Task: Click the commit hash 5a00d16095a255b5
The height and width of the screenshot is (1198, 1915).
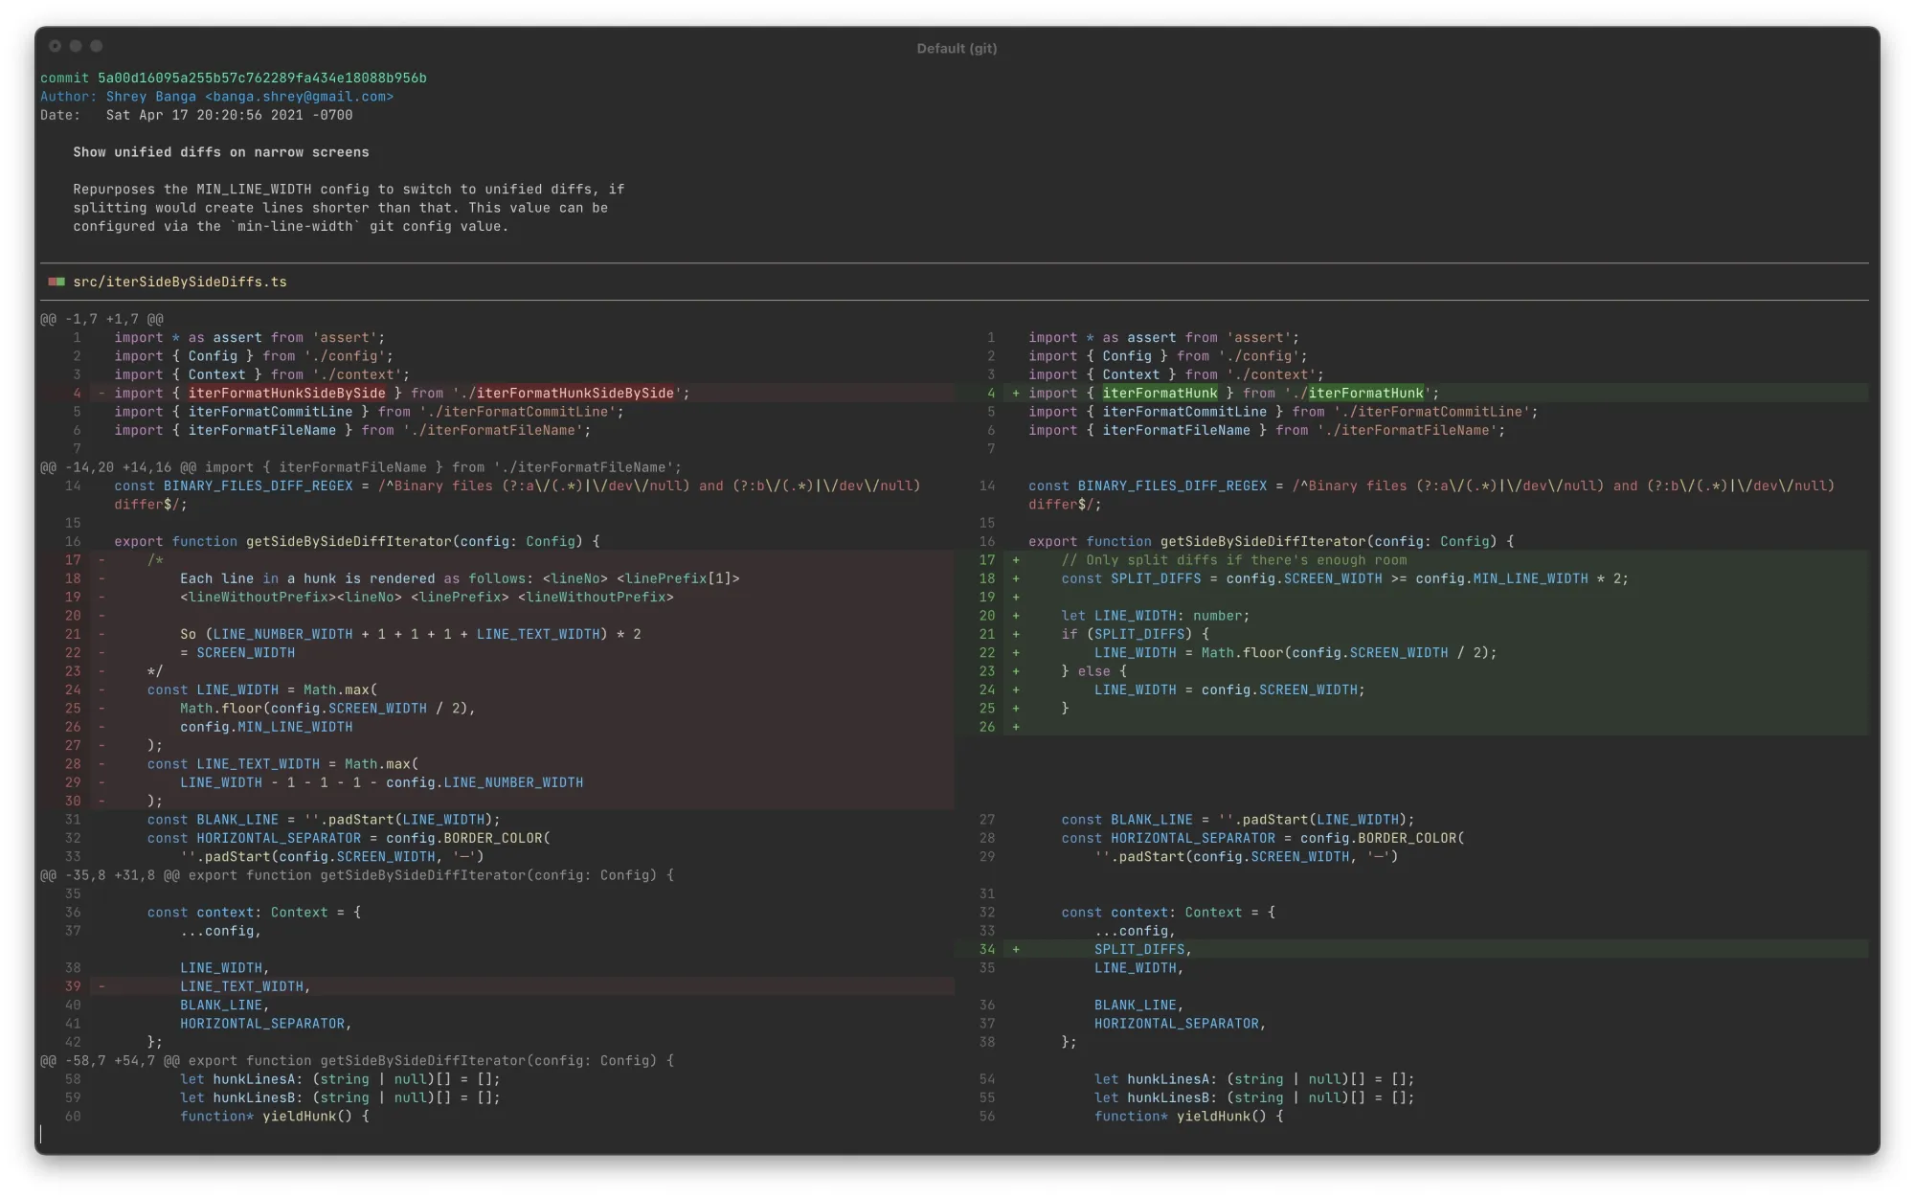Action: [261, 79]
